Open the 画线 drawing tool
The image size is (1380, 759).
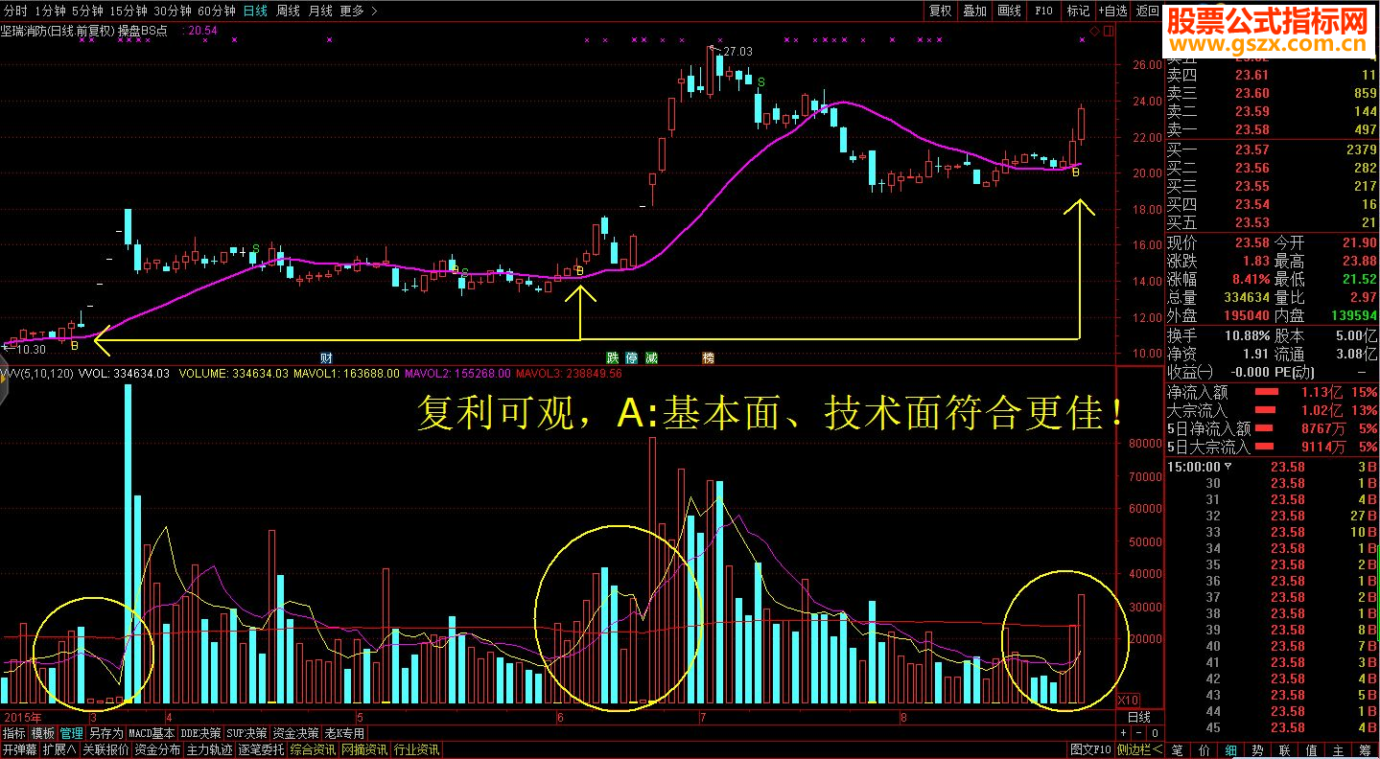tap(1010, 11)
